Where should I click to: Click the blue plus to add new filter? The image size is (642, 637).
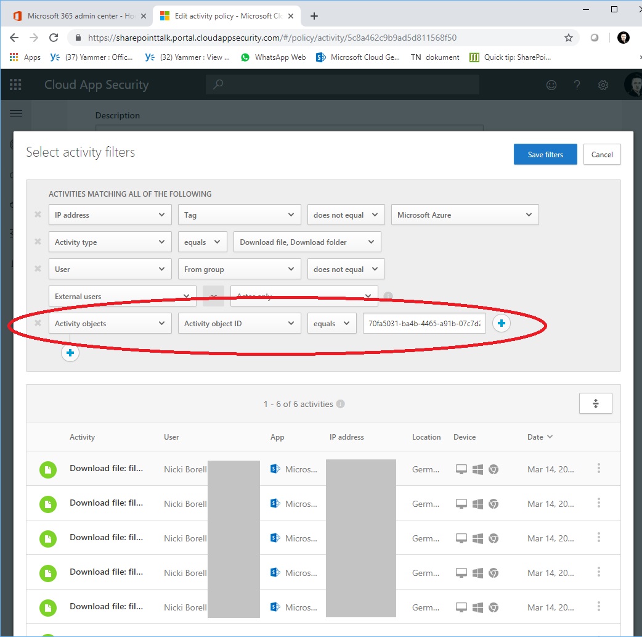[70, 353]
